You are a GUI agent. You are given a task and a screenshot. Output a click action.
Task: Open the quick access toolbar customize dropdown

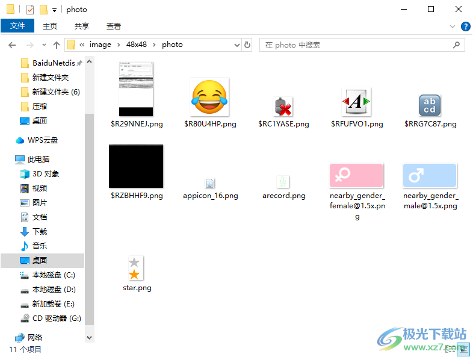(54, 10)
